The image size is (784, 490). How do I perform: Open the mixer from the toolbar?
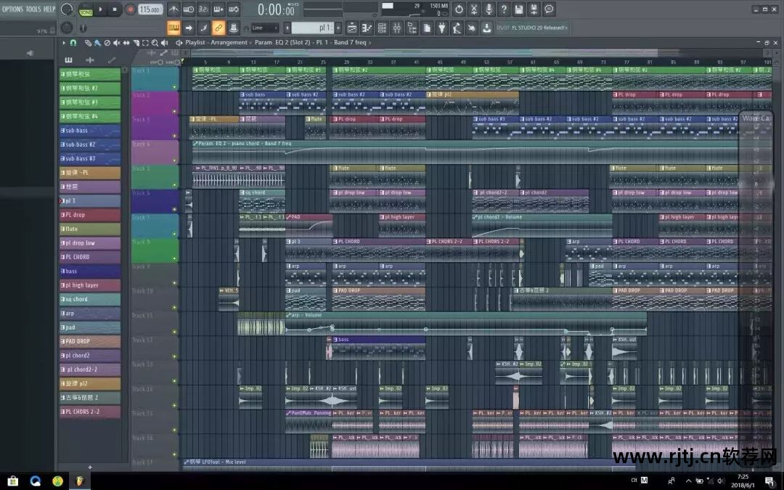(x=397, y=28)
